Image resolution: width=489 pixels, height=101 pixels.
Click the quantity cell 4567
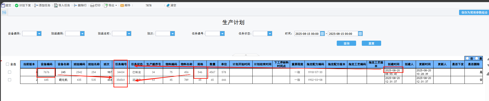point(212,72)
